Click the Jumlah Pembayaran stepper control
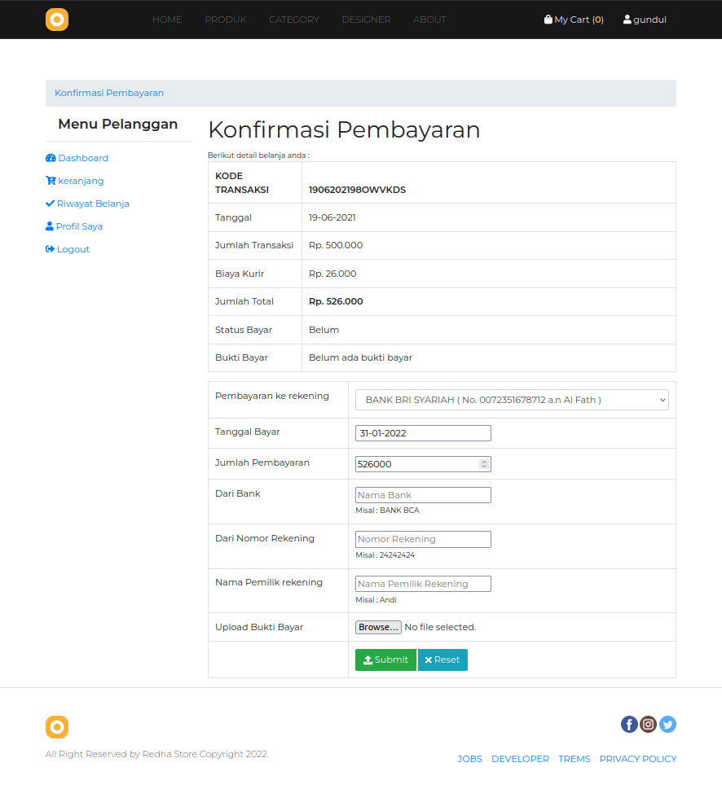Screen dimensions: 722x789 pyautogui.click(x=486, y=462)
